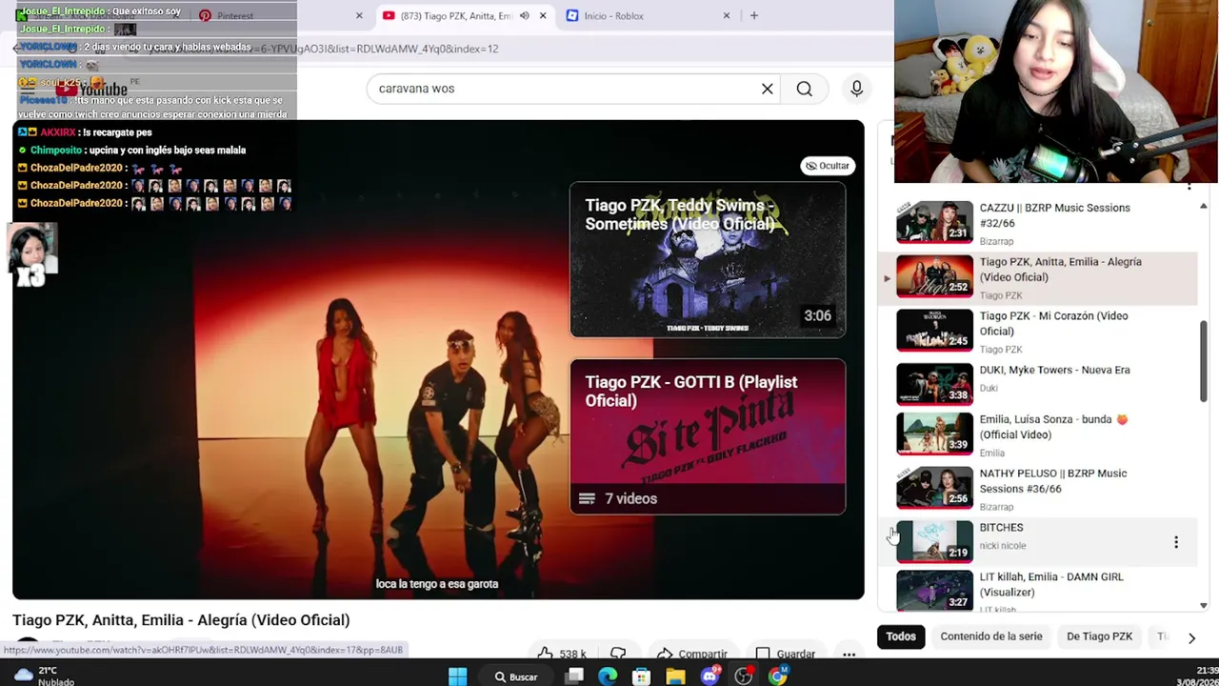Mute the YouTube tab audio icon
This screenshot has width=1219, height=686.
click(524, 16)
